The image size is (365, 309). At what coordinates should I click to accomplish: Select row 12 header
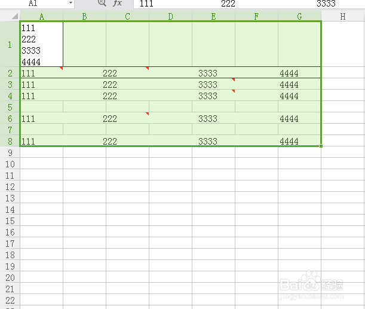tap(10, 186)
